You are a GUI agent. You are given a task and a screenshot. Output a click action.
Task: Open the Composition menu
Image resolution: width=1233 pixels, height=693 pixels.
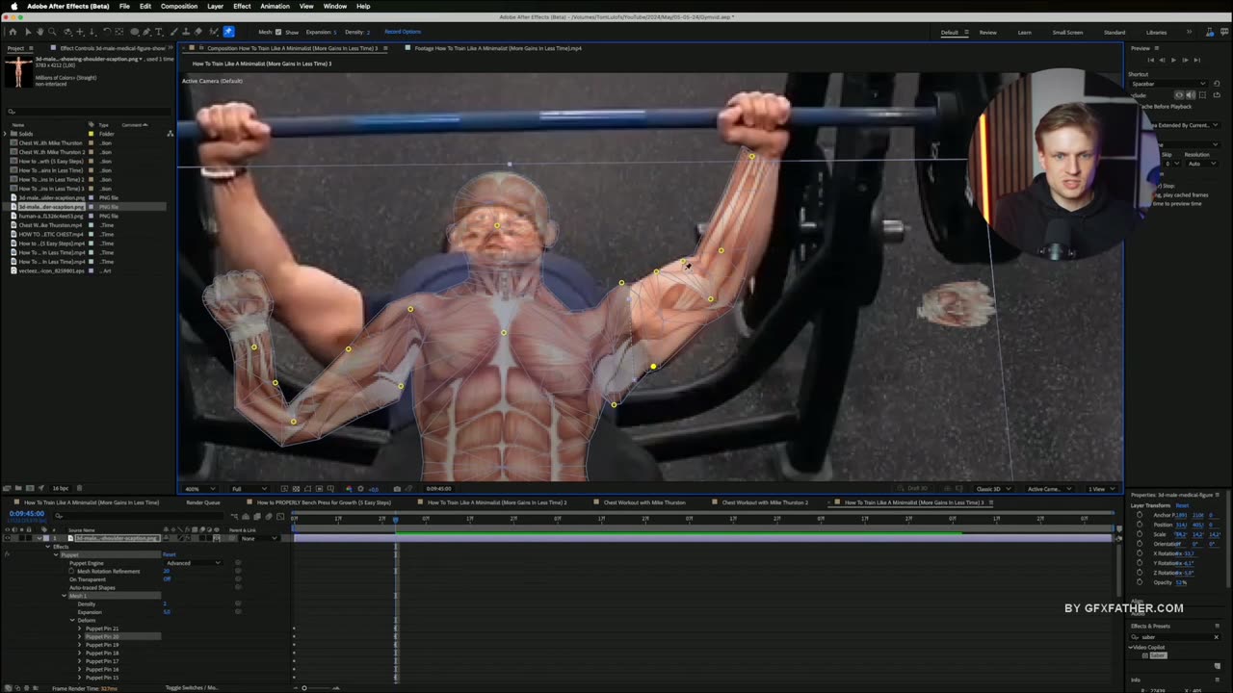pos(179,6)
